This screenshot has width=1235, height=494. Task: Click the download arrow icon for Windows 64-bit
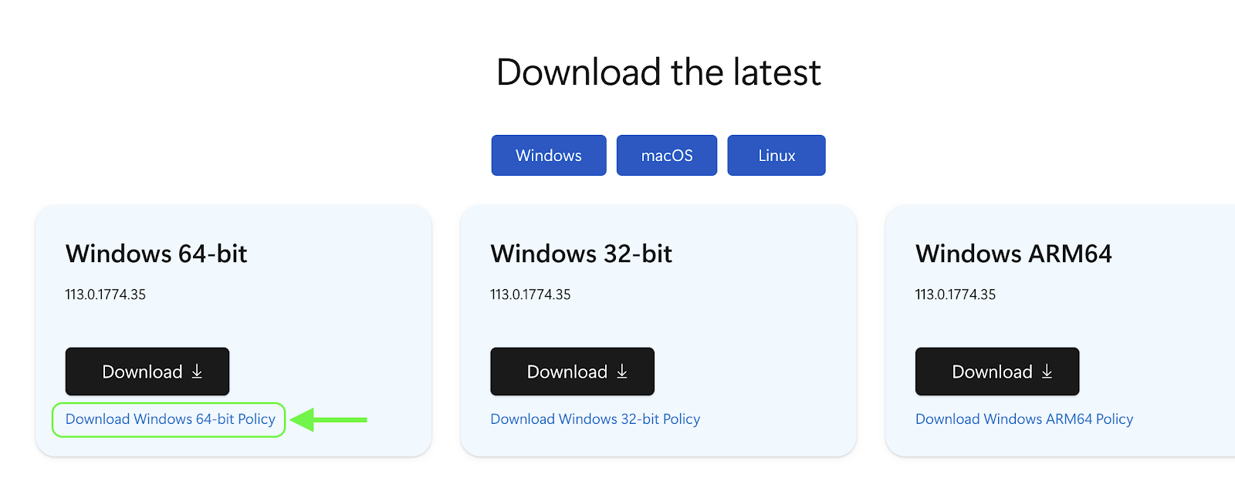(x=197, y=371)
